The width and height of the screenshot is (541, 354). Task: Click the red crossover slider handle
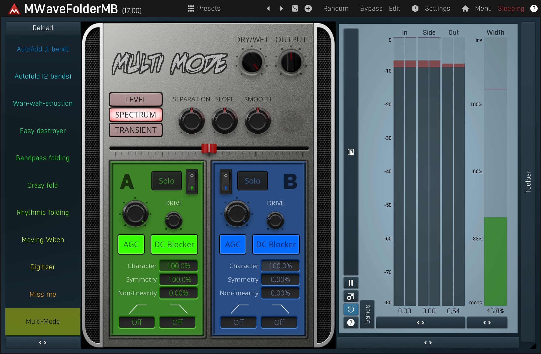pos(209,148)
